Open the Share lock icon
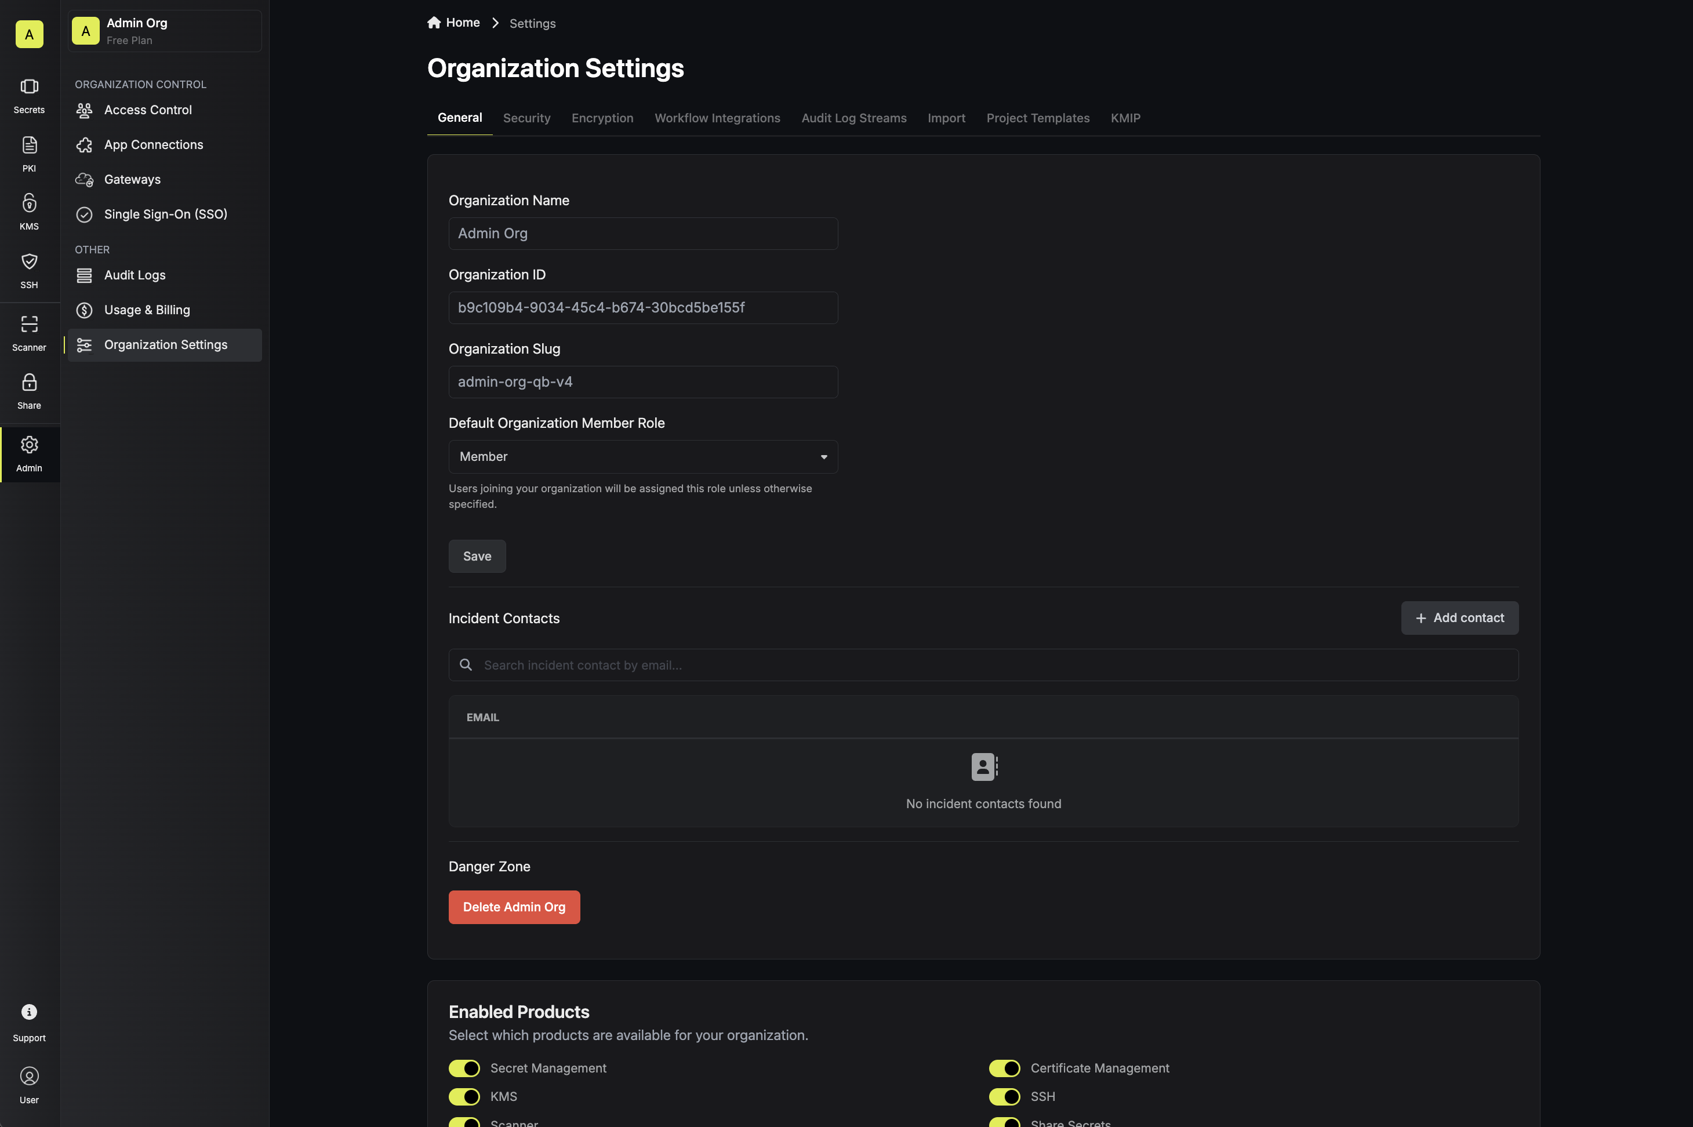This screenshot has width=1693, height=1127. pyautogui.click(x=29, y=381)
